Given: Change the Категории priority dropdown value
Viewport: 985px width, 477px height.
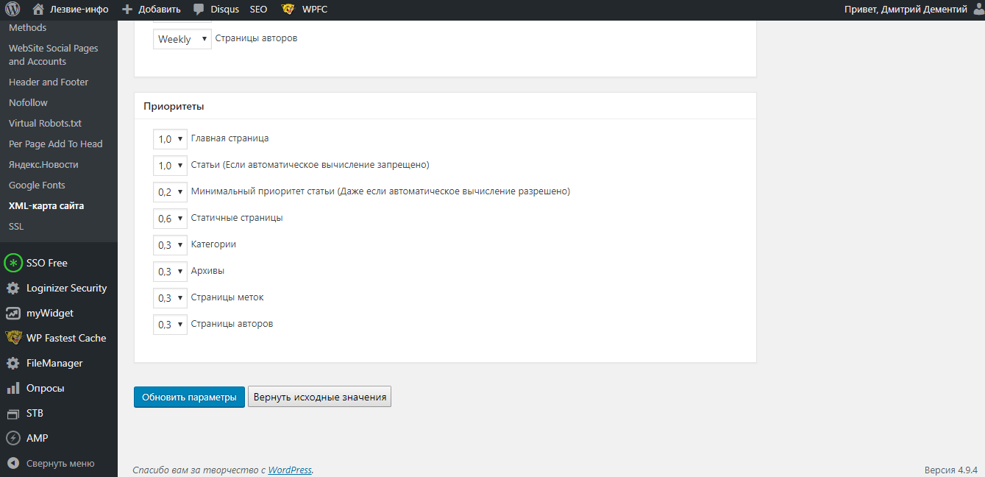Looking at the screenshot, I should point(170,245).
